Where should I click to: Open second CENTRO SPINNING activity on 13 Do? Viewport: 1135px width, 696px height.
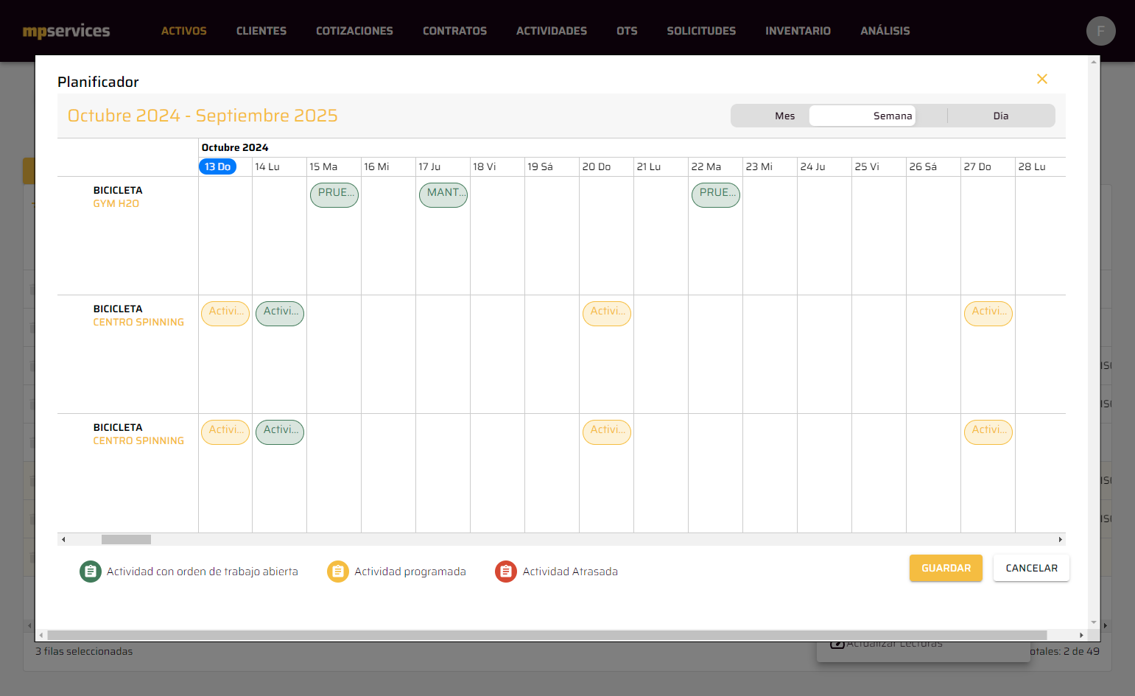point(225,432)
